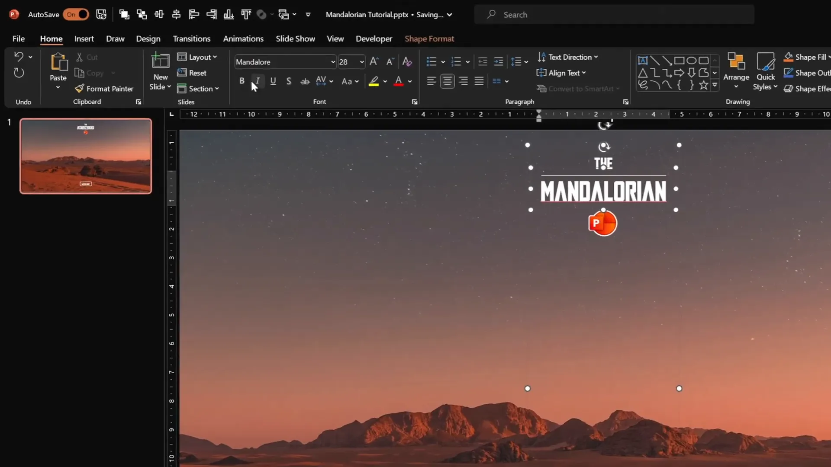Image resolution: width=831 pixels, height=467 pixels.
Task: Click the Save icon in the title bar
Action: (101, 14)
